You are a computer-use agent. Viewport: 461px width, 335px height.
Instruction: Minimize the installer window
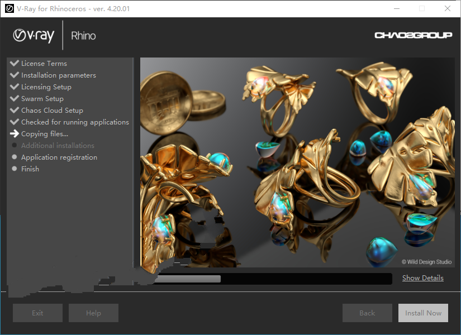pyautogui.click(x=397, y=8)
